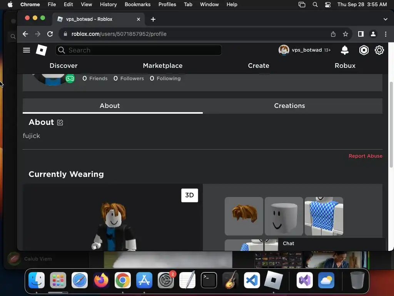
Task: Reload the Roblox profile page
Action: coord(50,34)
